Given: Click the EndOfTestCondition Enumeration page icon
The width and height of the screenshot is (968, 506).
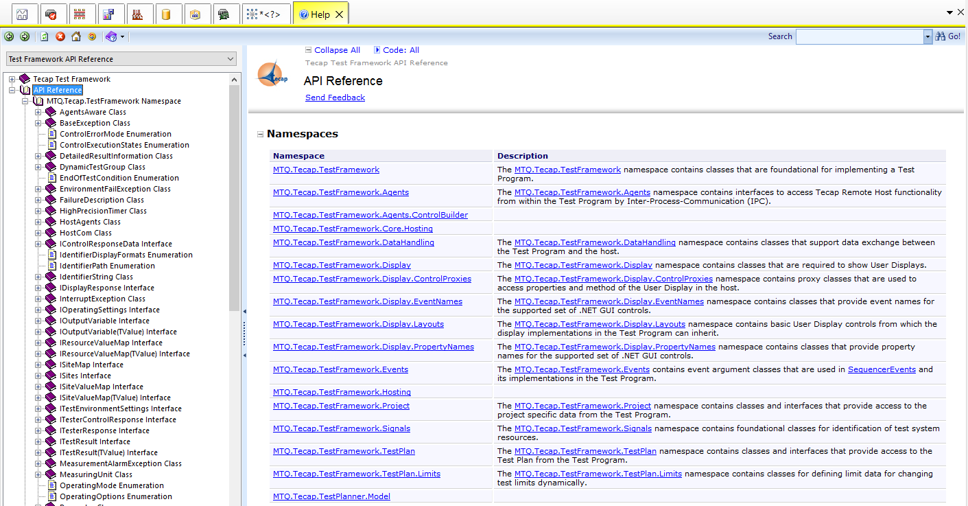Looking at the screenshot, I should [51, 178].
